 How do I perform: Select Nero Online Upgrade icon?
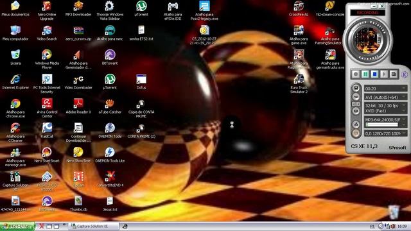pos(47,11)
